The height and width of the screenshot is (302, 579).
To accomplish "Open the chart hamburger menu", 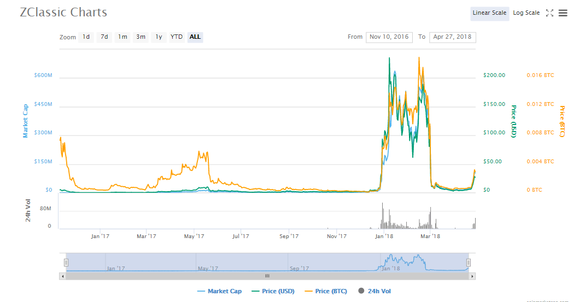I will pos(563,13).
